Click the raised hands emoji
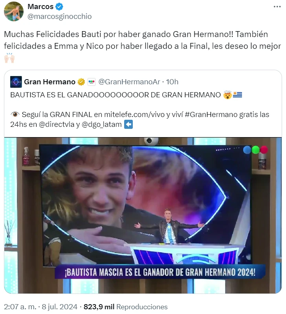This screenshot has height=314, width=286. [x=9, y=58]
